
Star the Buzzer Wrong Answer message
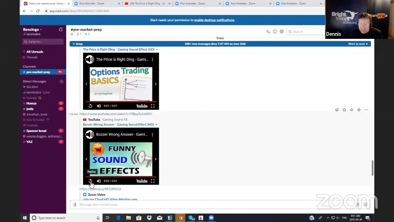[x=359, y=110]
